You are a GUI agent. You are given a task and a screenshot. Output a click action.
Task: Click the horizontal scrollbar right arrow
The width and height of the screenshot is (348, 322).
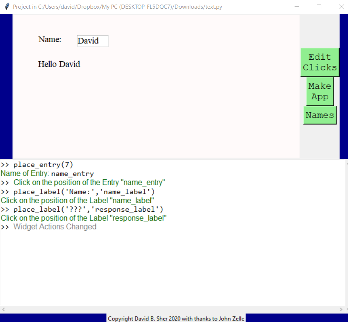341,309
